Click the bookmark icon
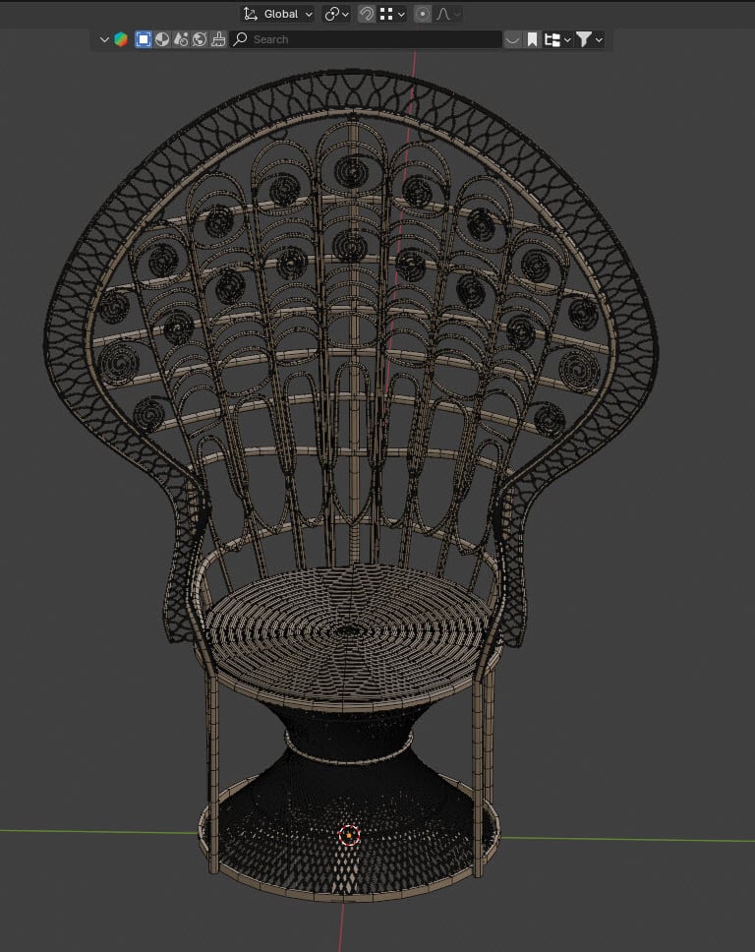The width and height of the screenshot is (755, 952). [x=532, y=39]
